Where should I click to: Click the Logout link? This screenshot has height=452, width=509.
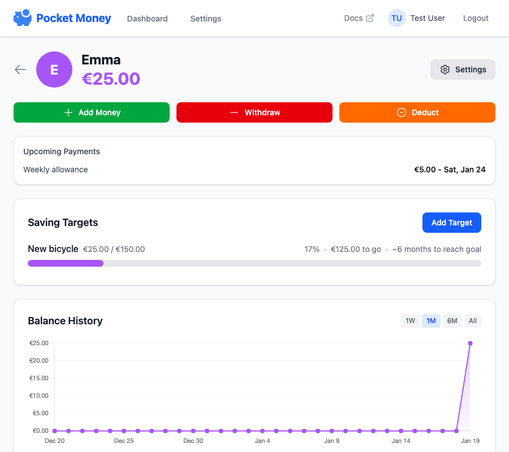click(x=475, y=18)
